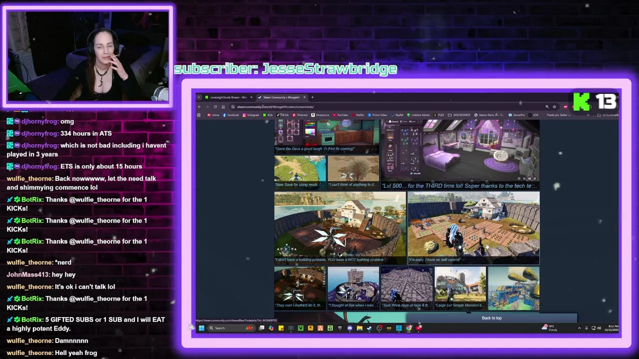The width and height of the screenshot is (639, 359).
Task: Expand the DASHBOARDS bookmark folder
Action: pyautogui.click(x=459, y=115)
